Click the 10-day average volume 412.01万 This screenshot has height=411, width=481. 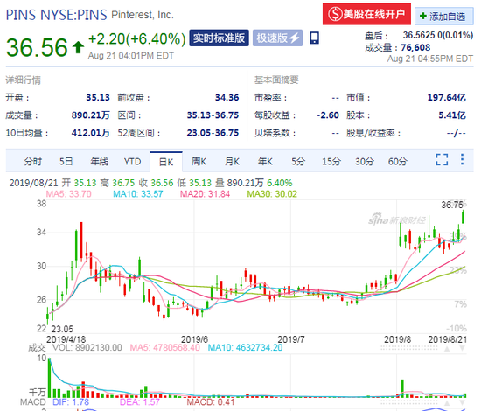pos(90,133)
